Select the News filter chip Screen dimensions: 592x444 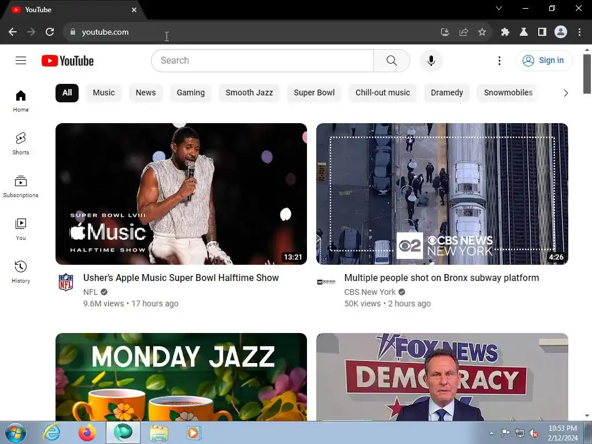tap(146, 93)
